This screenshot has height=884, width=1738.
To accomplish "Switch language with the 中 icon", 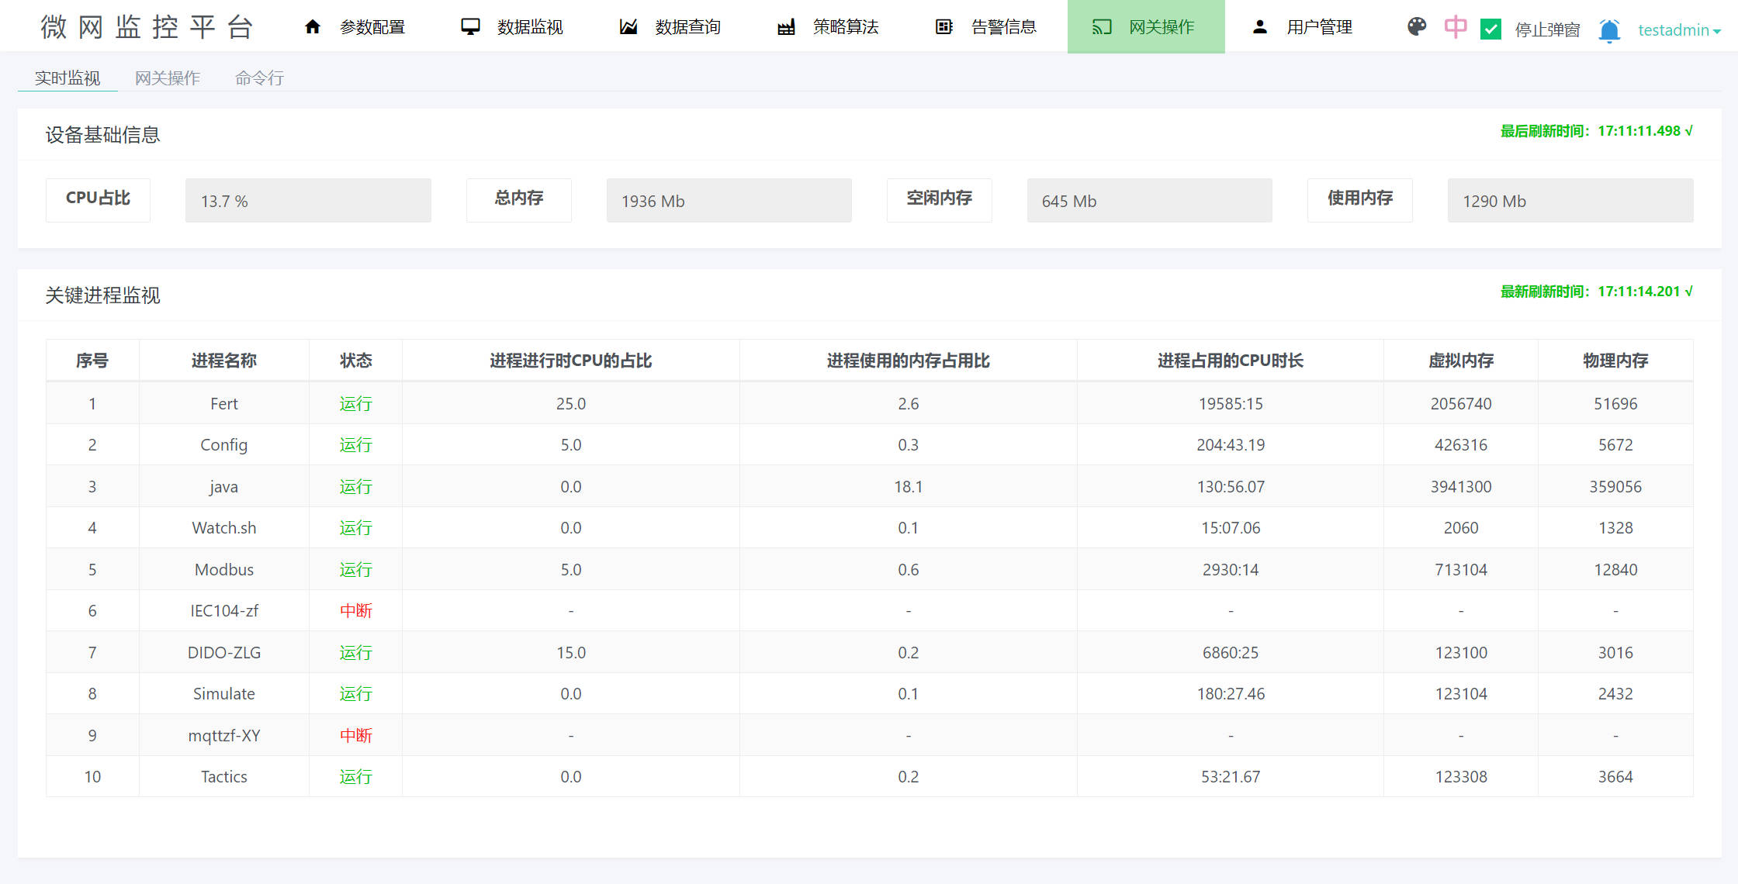I will click(1456, 27).
